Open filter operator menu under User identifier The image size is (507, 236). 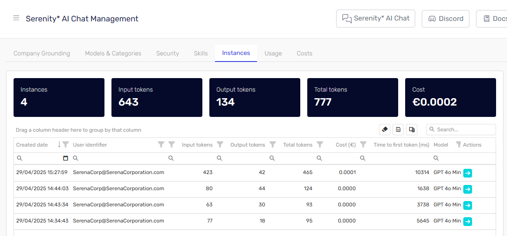click(75, 158)
